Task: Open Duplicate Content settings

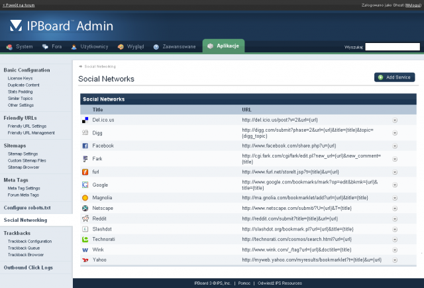Action: point(24,85)
